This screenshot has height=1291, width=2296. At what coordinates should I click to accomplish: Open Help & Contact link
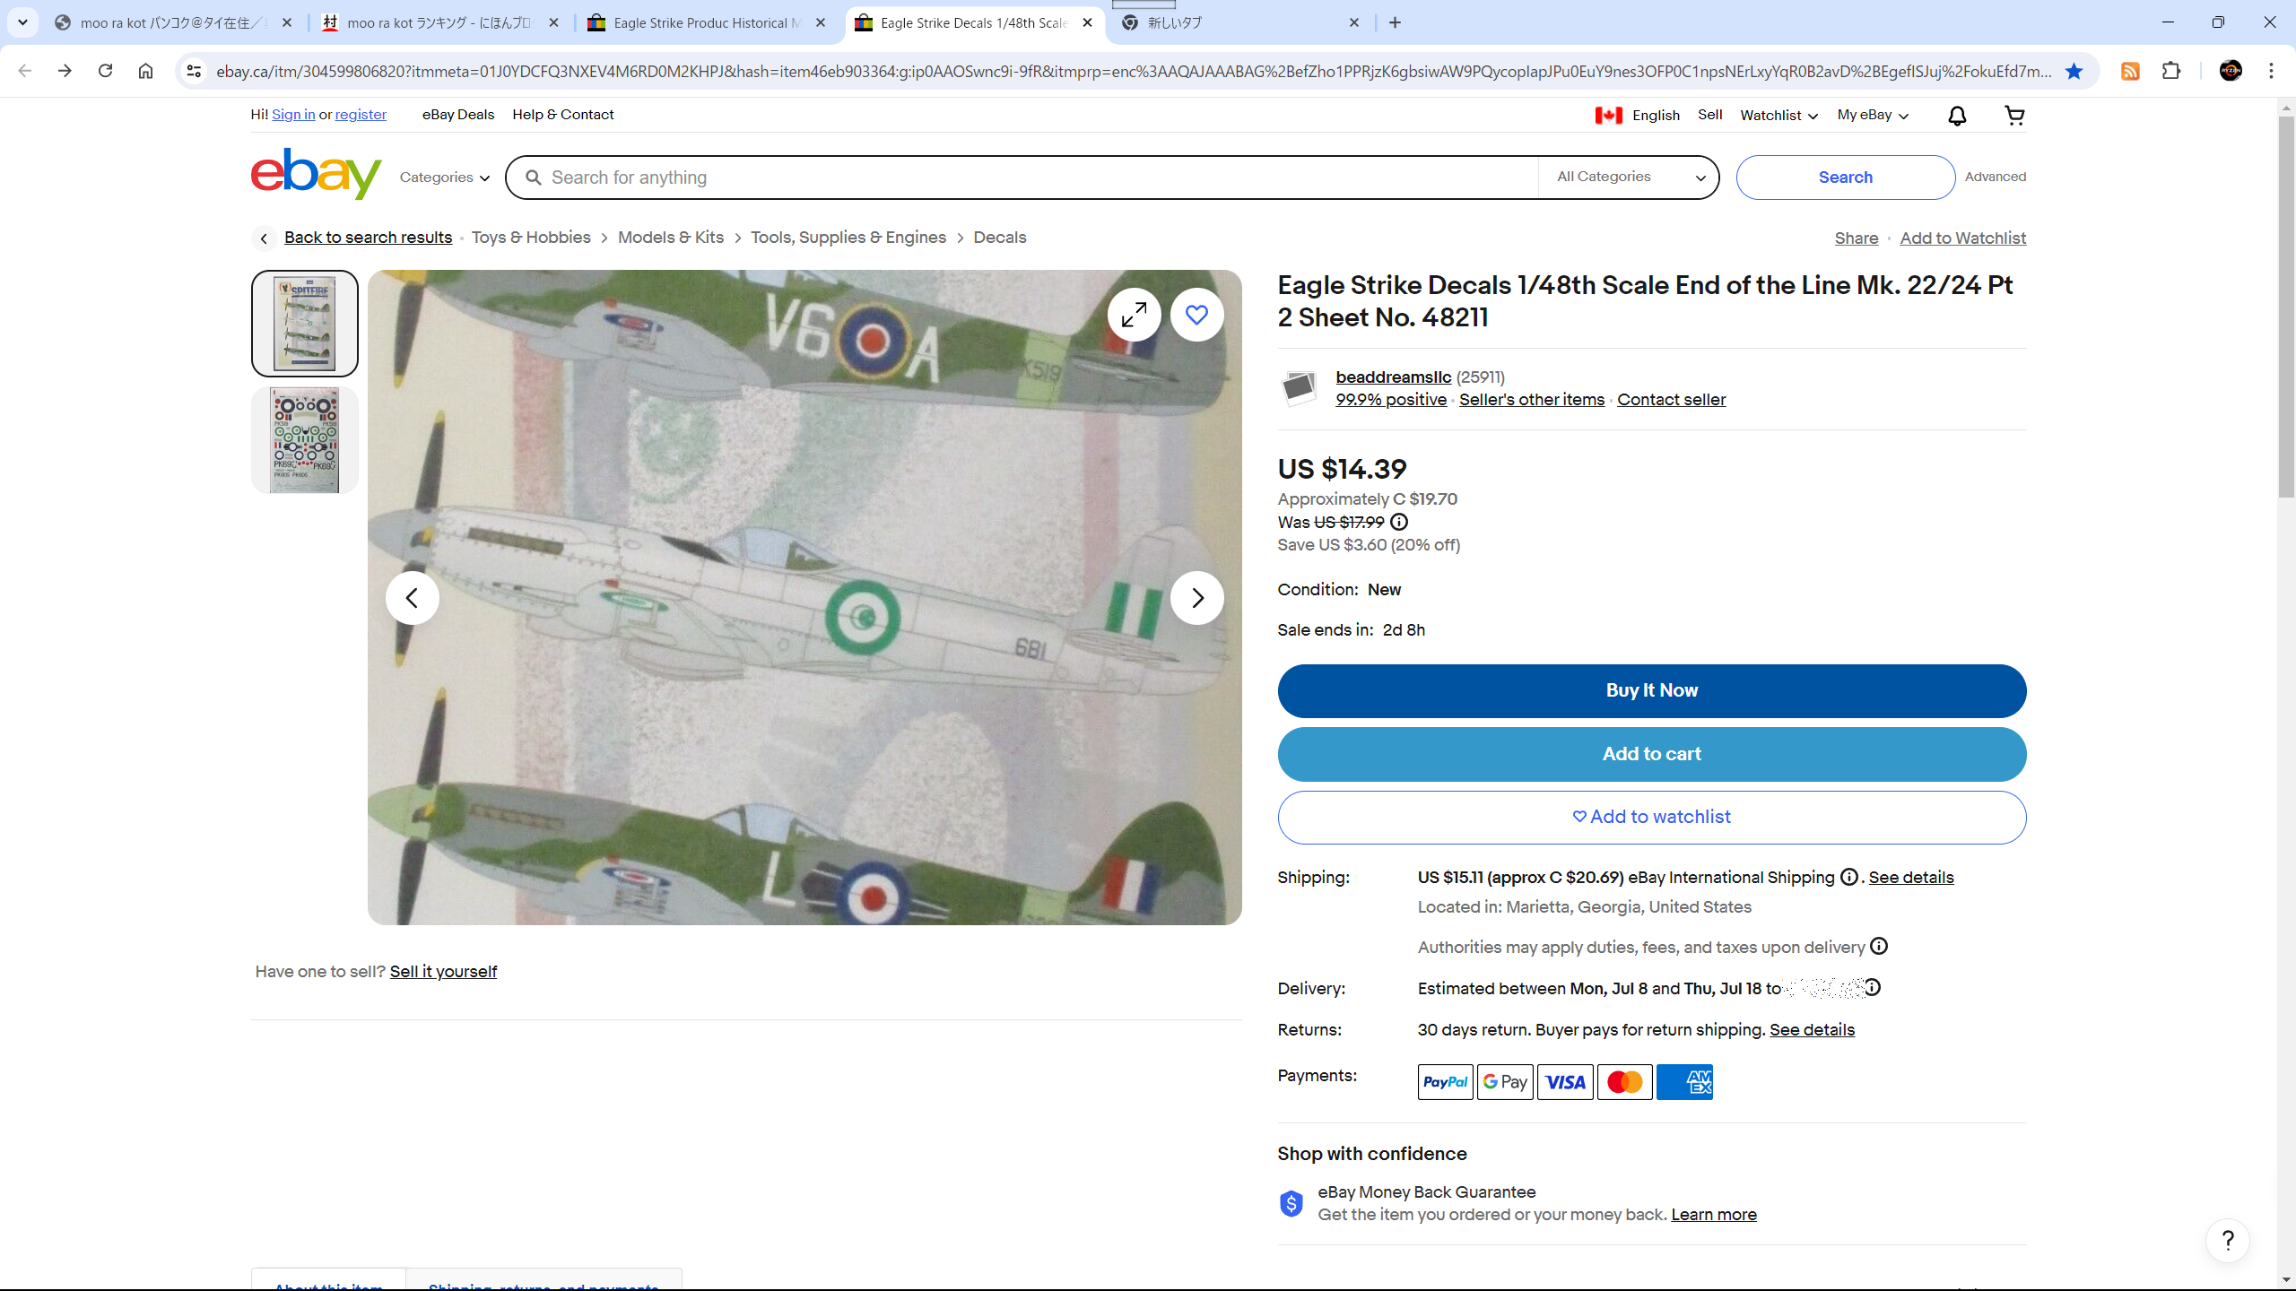(563, 115)
